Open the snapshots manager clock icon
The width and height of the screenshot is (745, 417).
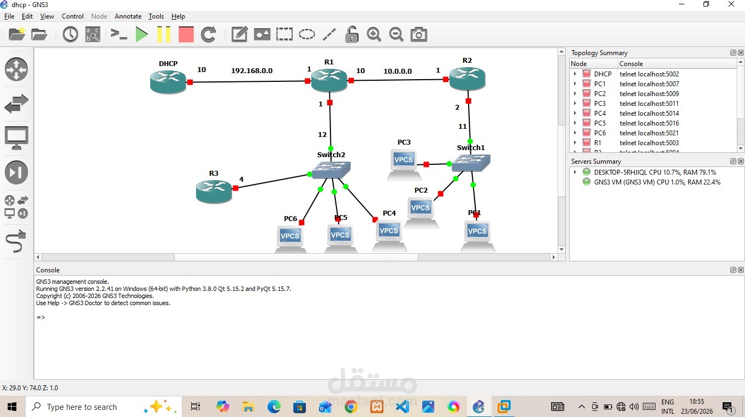click(70, 34)
